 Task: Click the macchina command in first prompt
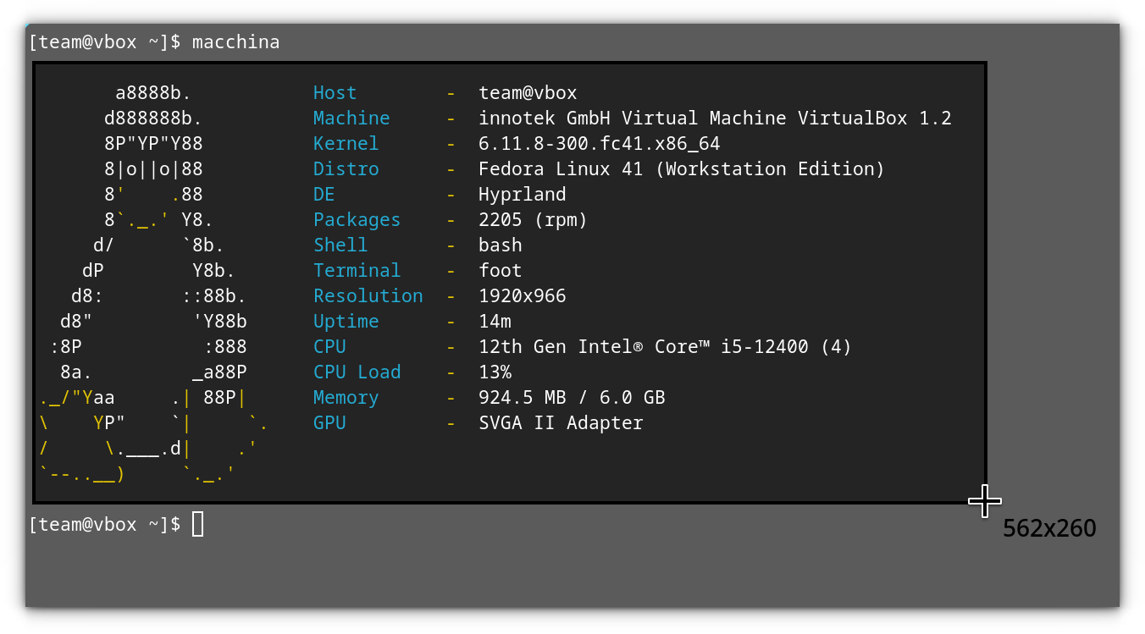(x=235, y=41)
